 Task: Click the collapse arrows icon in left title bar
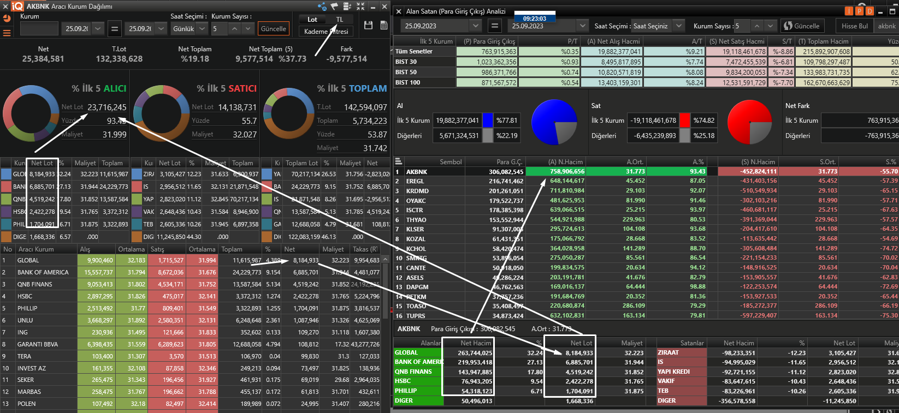point(360,7)
